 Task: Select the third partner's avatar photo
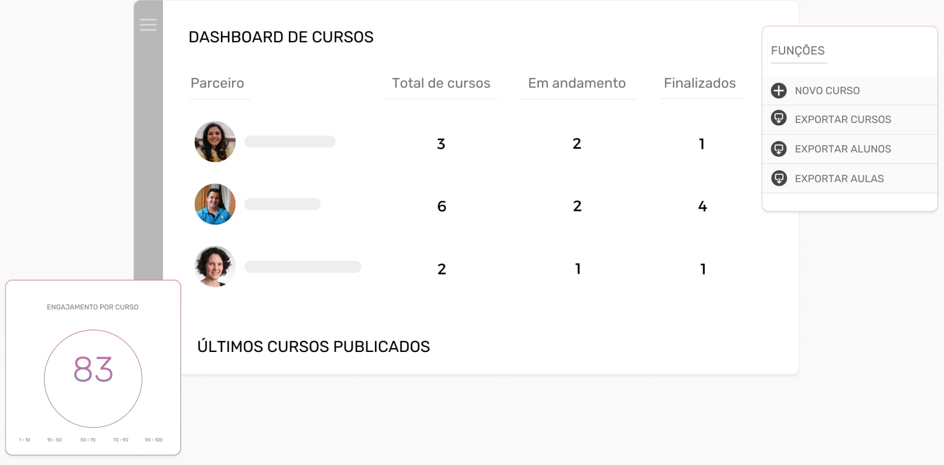[215, 266]
